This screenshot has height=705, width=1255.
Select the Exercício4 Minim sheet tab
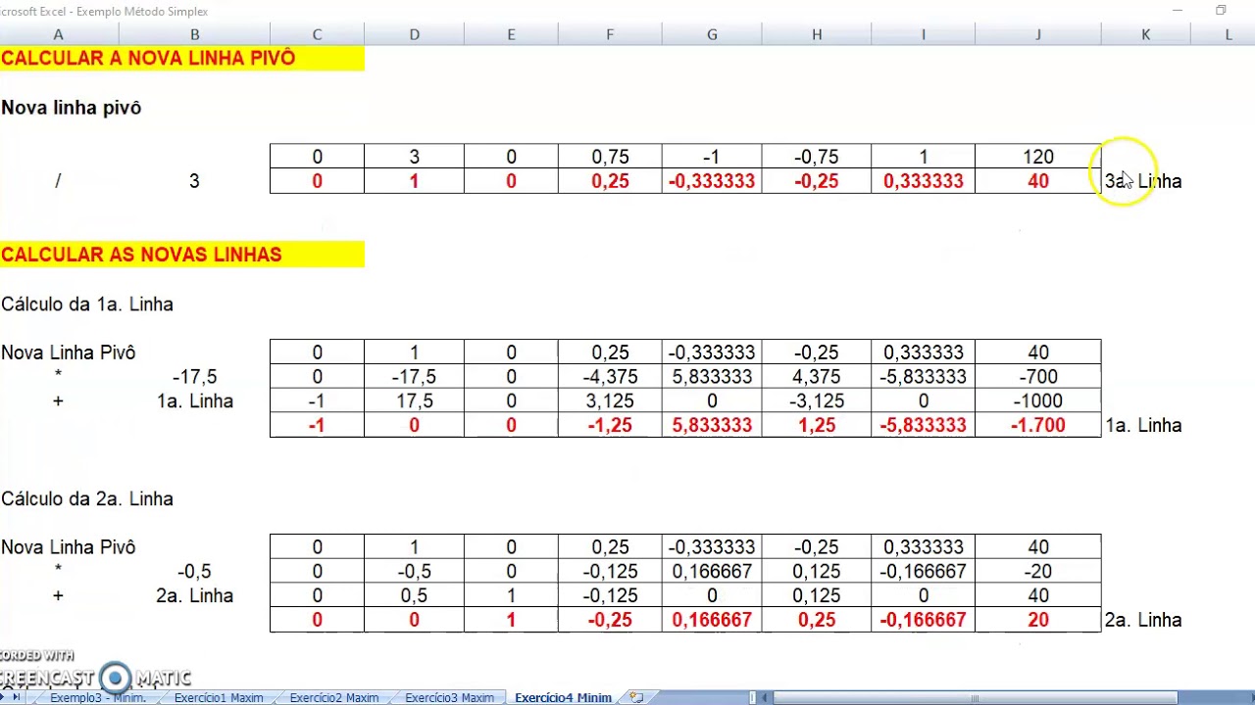coord(563,697)
